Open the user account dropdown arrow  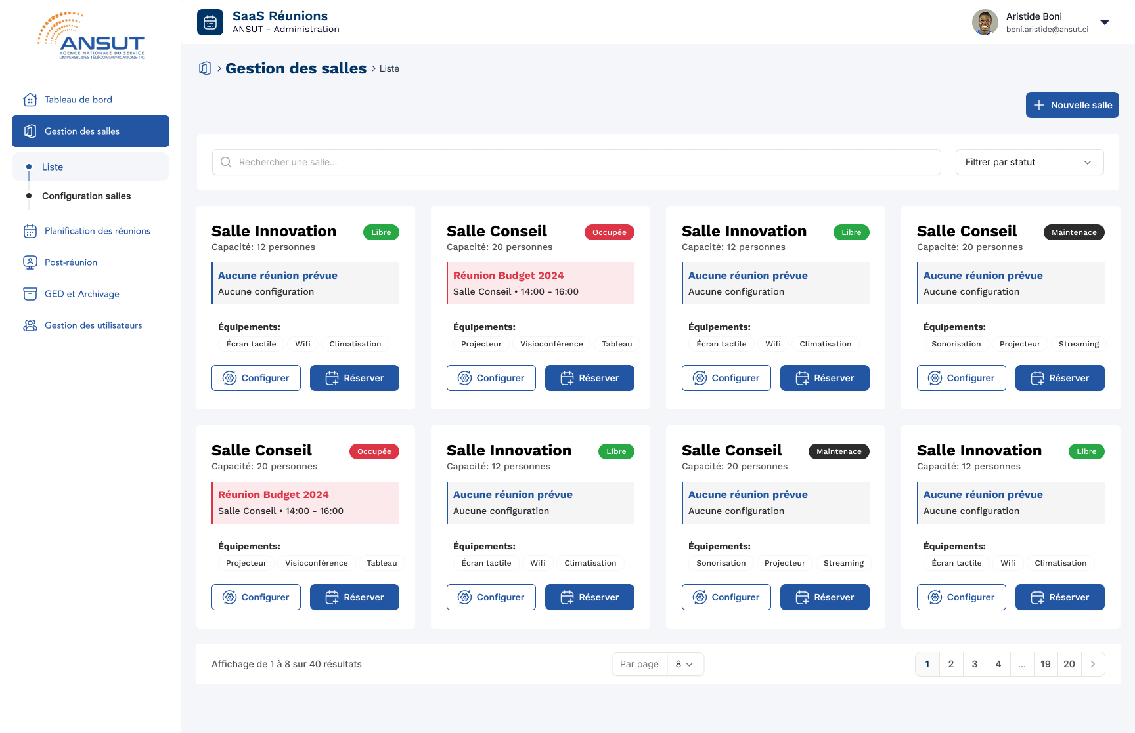1105,22
